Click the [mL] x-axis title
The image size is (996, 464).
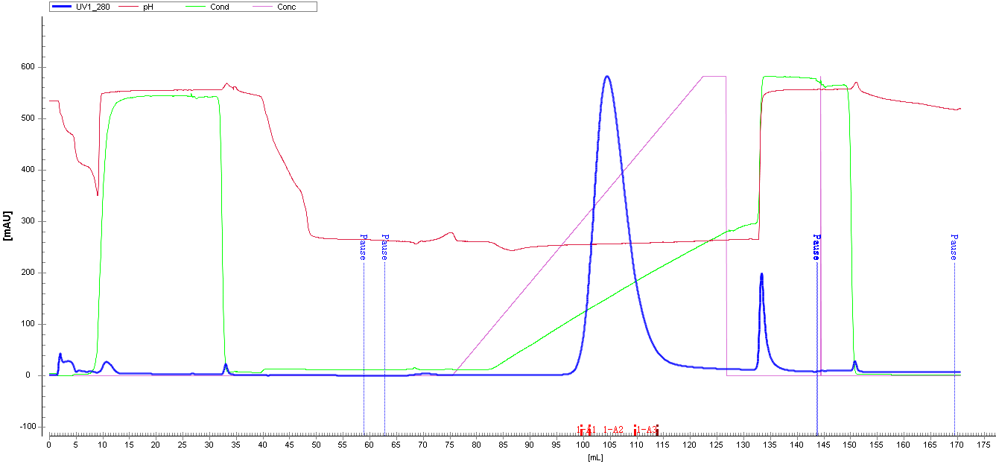[594, 457]
